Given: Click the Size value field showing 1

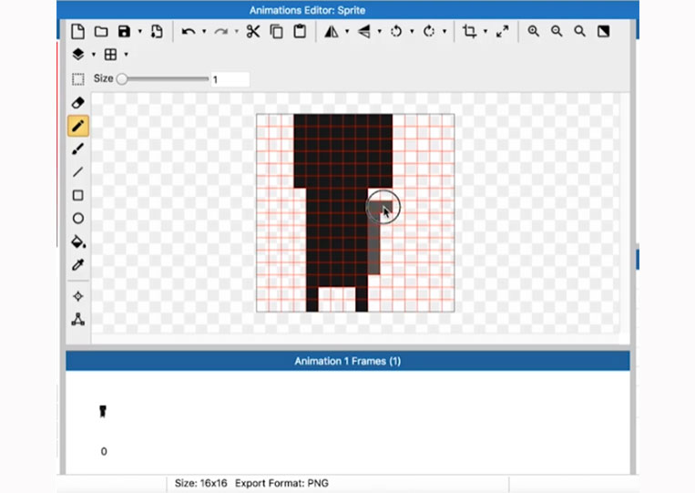Looking at the screenshot, I should [230, 80].
